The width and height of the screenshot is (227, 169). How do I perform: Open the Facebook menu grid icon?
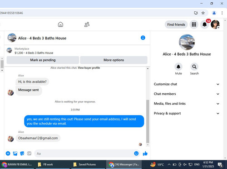click(194, 24)
